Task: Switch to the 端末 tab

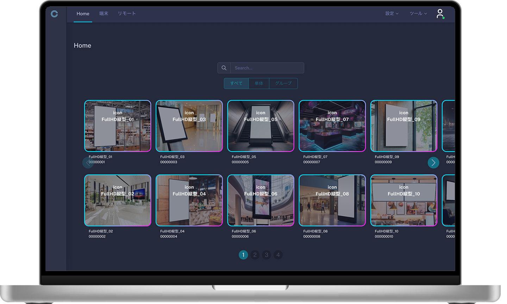Action: coord(104,13)
